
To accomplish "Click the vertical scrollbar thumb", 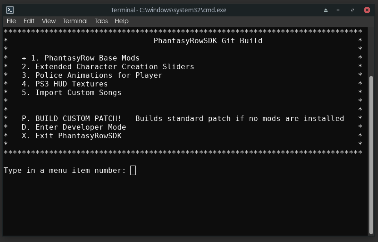I will (x=371, y=155).
